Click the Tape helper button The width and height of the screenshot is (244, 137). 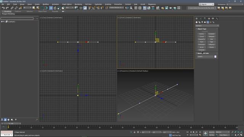[212, 42]
